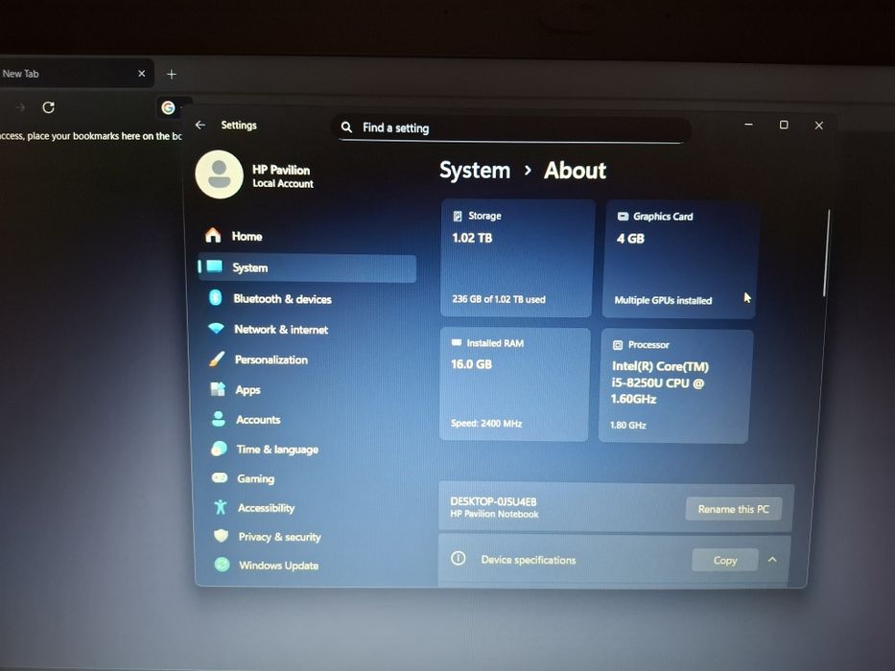Click the Device specifications info icon
The width and height of the screenshot is (895, 671).
tap(458, 558)
